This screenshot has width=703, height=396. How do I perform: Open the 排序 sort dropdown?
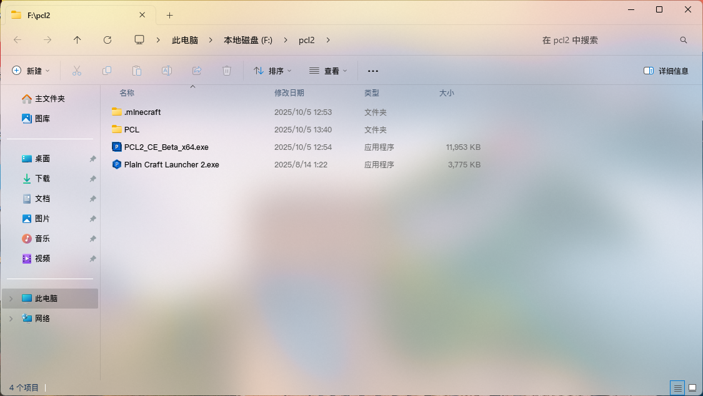272,71
